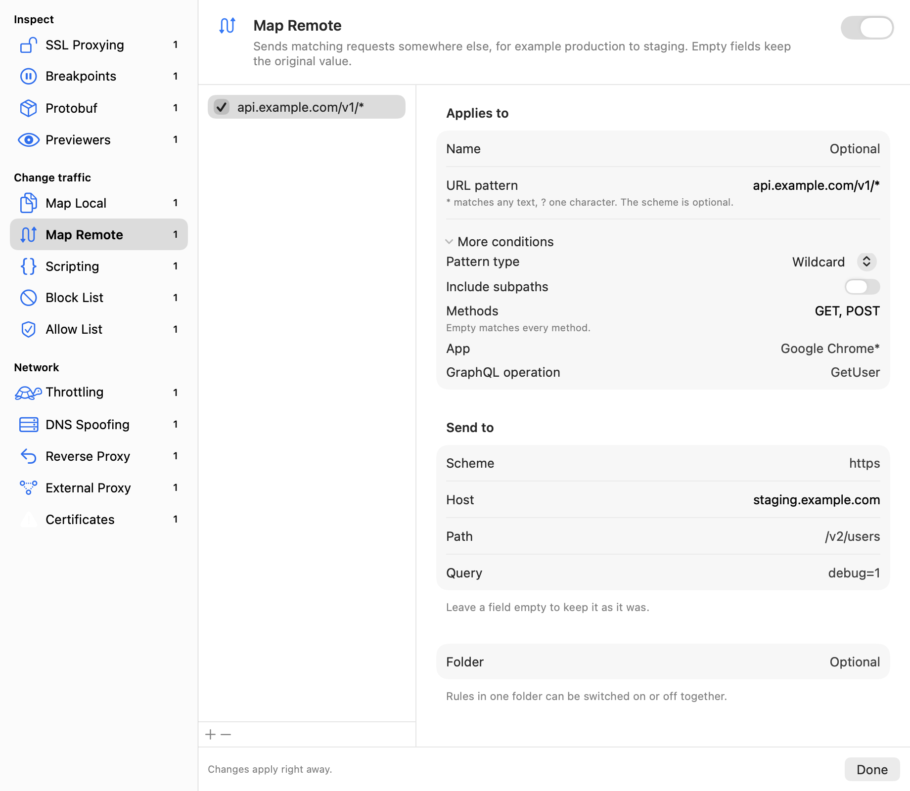
Task: Click the Block List prohibited icon
Action: coord(29,298)
